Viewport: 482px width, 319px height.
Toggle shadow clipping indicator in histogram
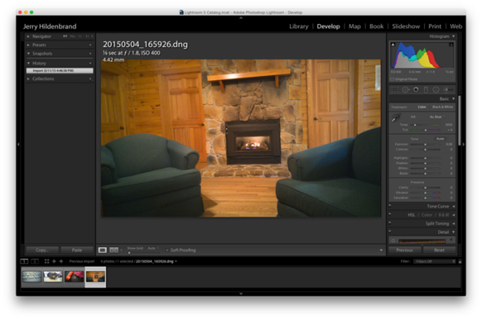tap(393, 45)
